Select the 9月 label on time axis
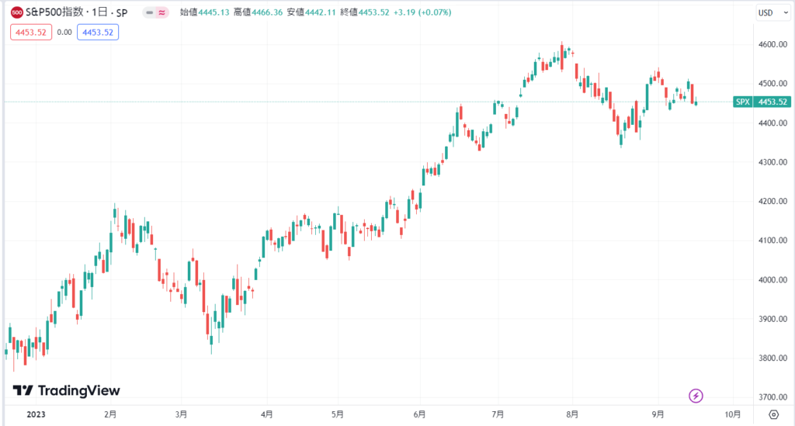Screen dimensions: 795x426 coord(658,414)
